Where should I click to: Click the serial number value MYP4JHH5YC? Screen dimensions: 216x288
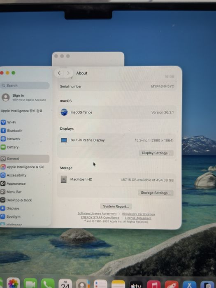[163, 86]
